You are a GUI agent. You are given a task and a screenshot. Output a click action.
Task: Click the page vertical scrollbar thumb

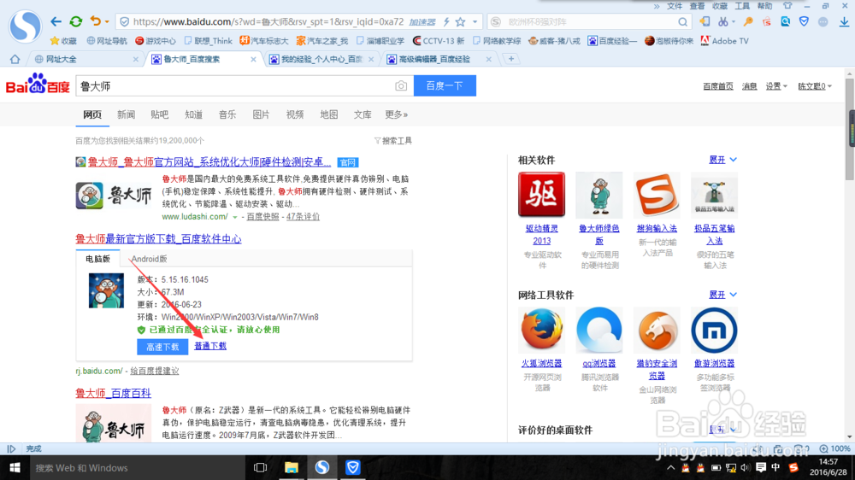click(x=850, y=129)
